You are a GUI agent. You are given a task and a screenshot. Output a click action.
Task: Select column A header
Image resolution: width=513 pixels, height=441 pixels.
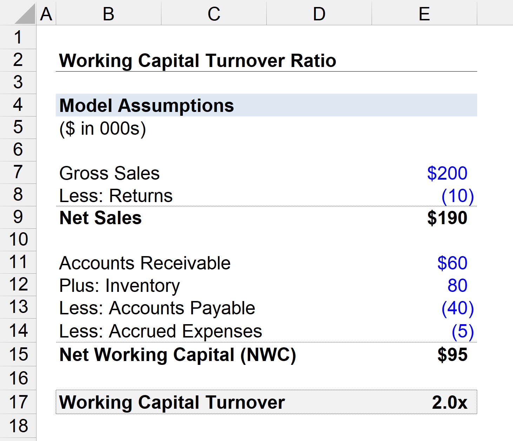coord(46,14)
